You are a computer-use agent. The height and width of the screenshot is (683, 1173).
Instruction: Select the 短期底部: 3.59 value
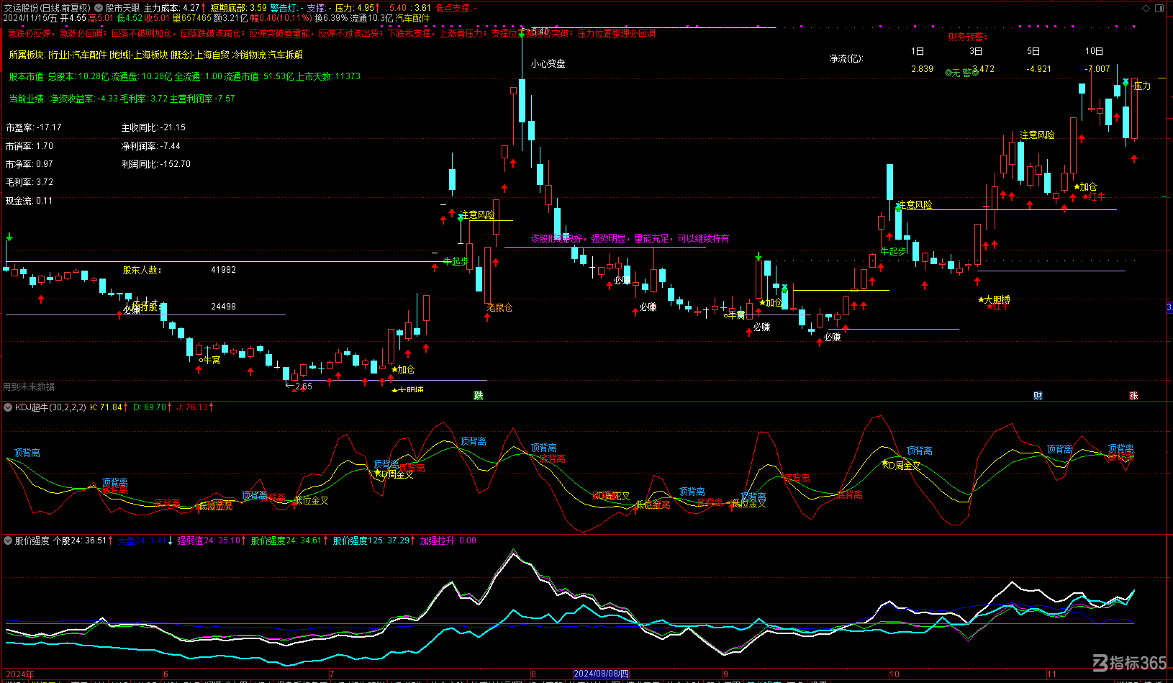[x=238, y=9]
